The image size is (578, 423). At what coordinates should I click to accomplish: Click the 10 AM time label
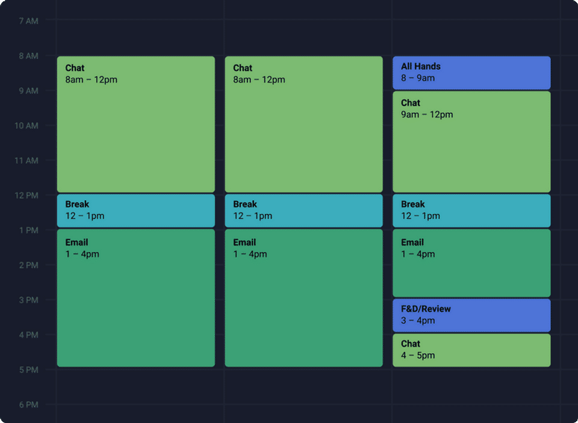point(26,126)
